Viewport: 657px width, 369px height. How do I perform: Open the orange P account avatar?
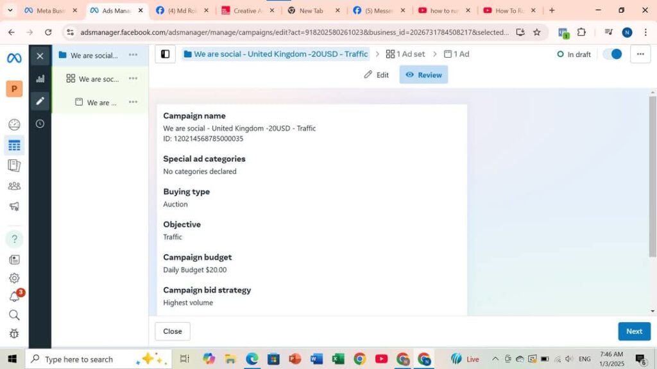tap(14, 88)
